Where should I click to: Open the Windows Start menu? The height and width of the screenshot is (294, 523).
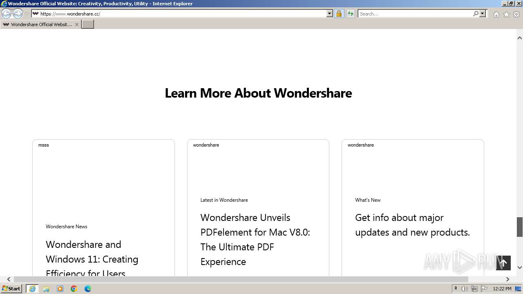click(11, 288)
